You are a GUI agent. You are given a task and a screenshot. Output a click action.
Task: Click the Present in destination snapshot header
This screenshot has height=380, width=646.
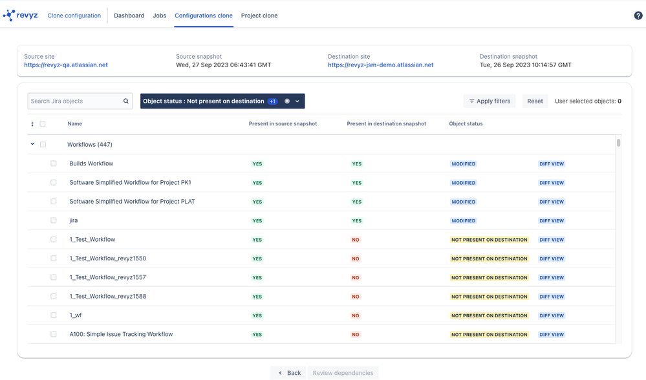pyautogui.click(x=387, y=123)
